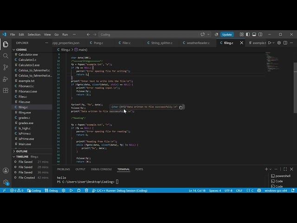Click the editor vertical scrollbar
The width and height of the screenshot is (297, 223).
click(x=295, y=88)
